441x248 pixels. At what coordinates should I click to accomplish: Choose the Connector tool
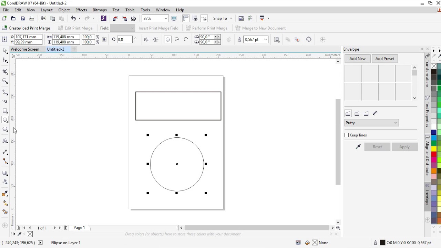point(5,161)
